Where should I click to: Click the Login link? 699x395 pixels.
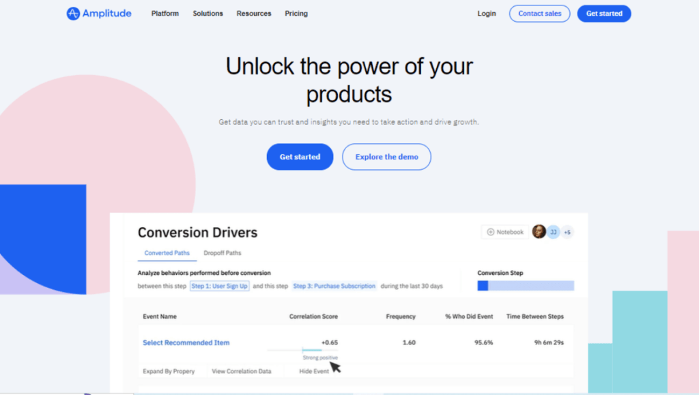[487, 14]
